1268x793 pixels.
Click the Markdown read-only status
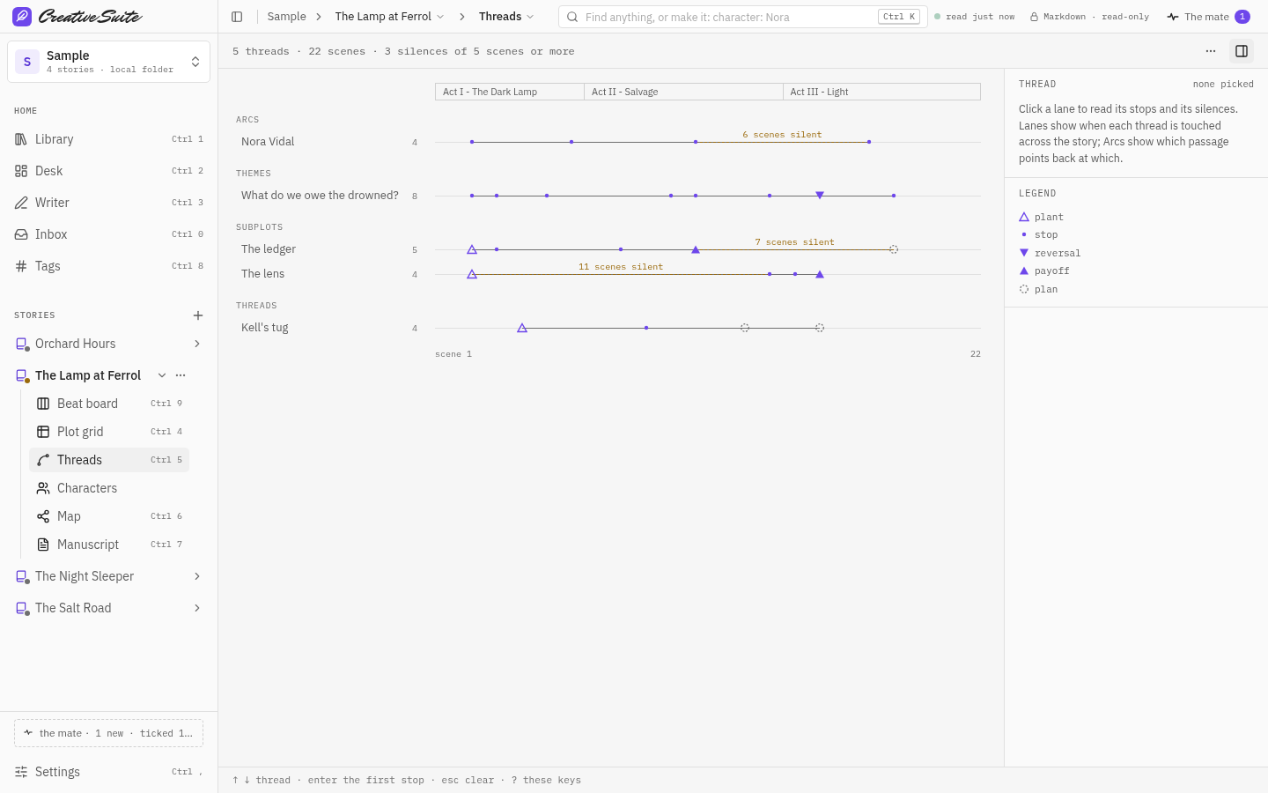tap(1089, 17)
